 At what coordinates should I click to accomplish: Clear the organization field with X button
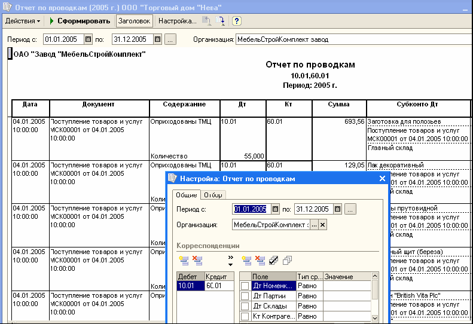[323, 225]
